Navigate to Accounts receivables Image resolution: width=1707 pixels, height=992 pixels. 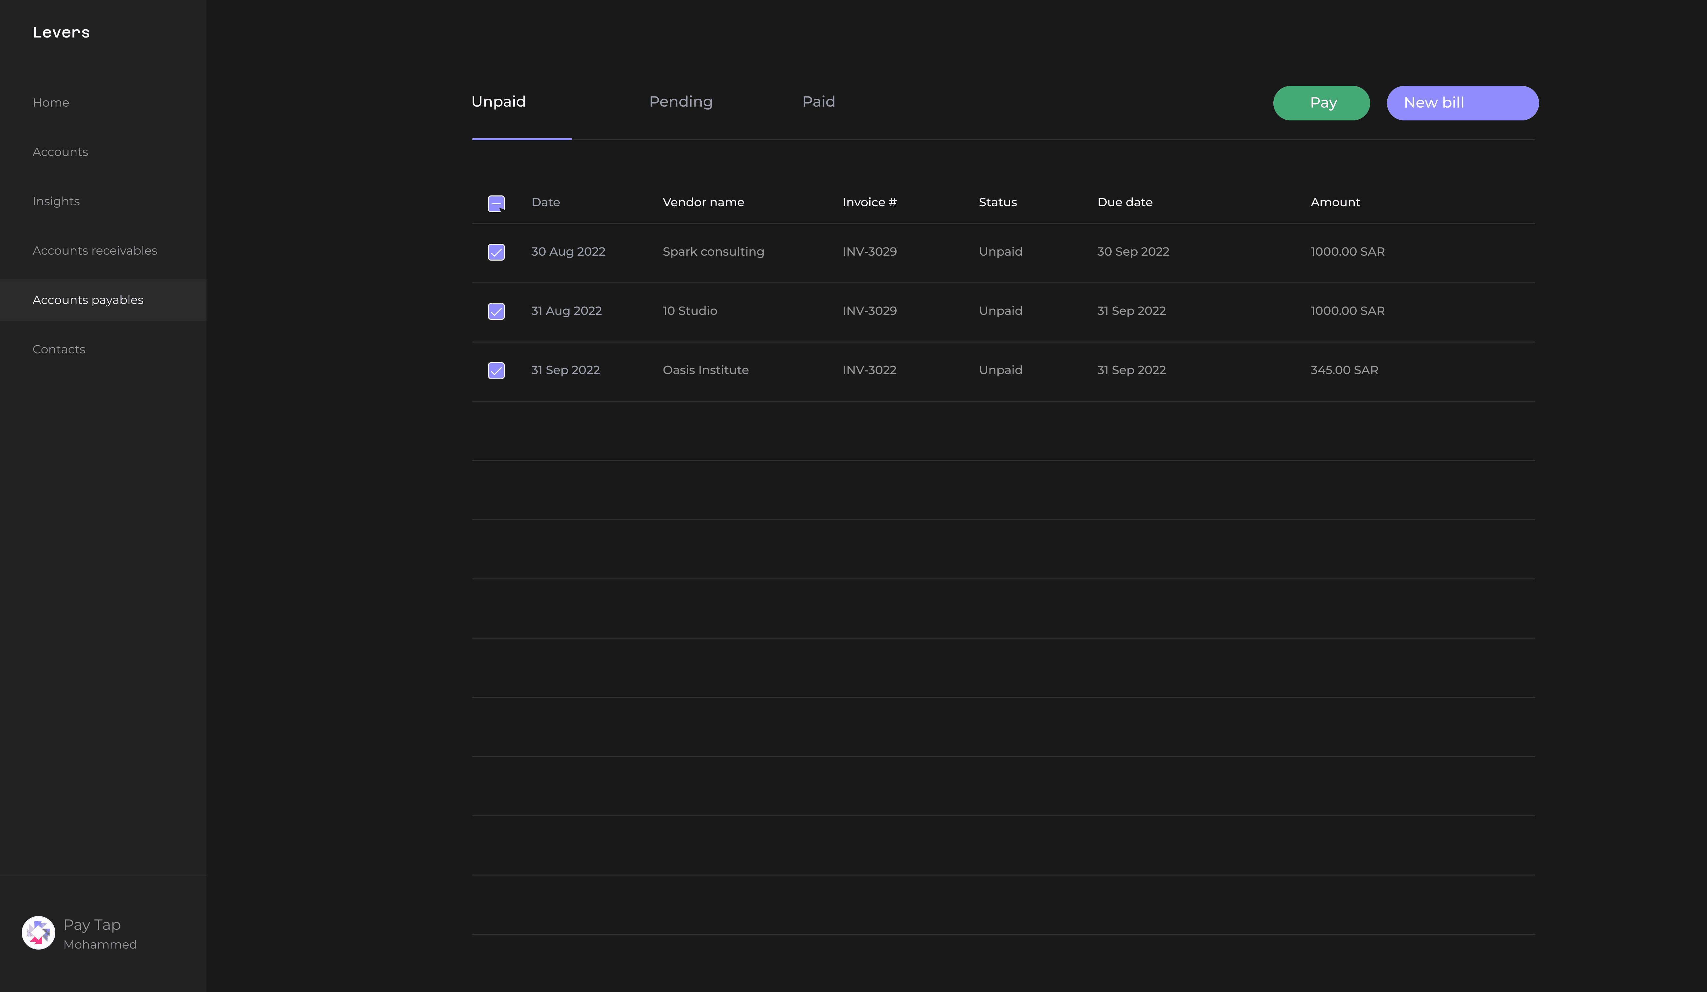pos(95,251)
